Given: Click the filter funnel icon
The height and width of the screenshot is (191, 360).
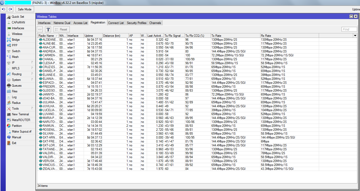Looking at the screenshot, I should 48,29.
